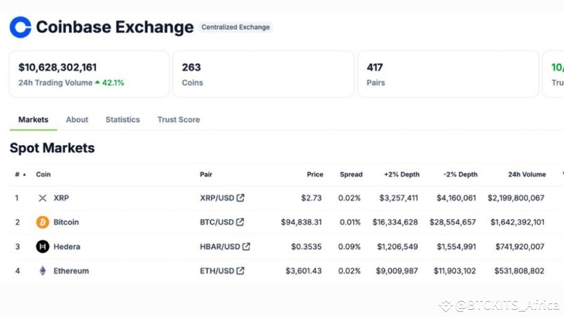Screen dimensions: 564x317
Task: Open the Ethereum coin name link
Action: 71,271
